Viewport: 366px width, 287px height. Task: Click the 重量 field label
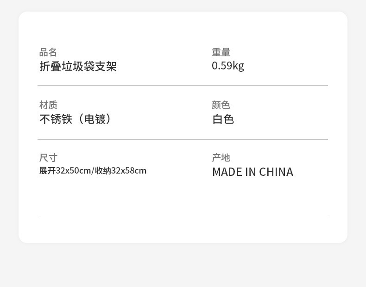click(x=221, y=52)
